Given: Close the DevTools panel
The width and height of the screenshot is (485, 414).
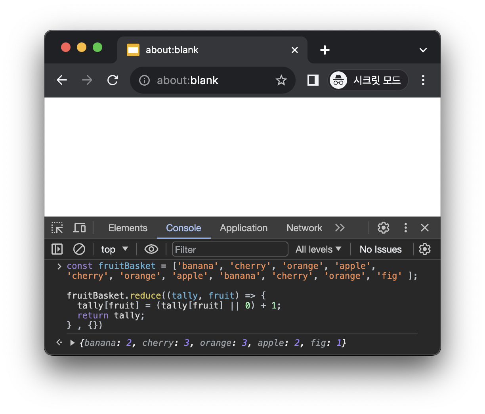Looking at the screenshot, I should [425, 228].
